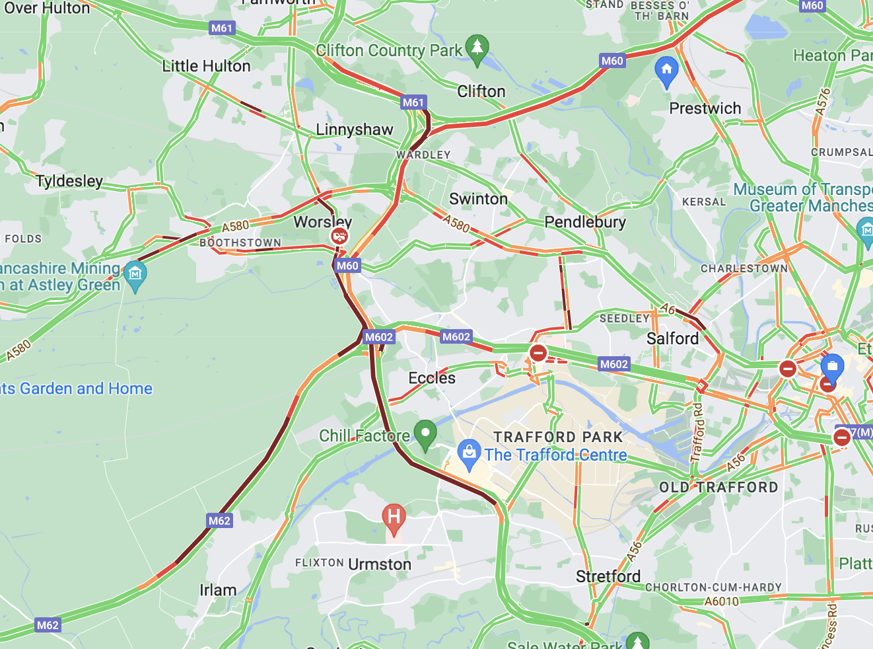Viewport: 873px width, 649px height.
Task: Open the Chill Factore green pin
Action: pos(425,436)
